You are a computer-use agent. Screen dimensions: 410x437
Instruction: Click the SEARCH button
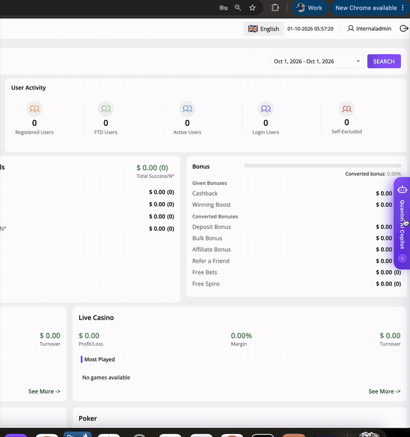(x=384, y=62)
